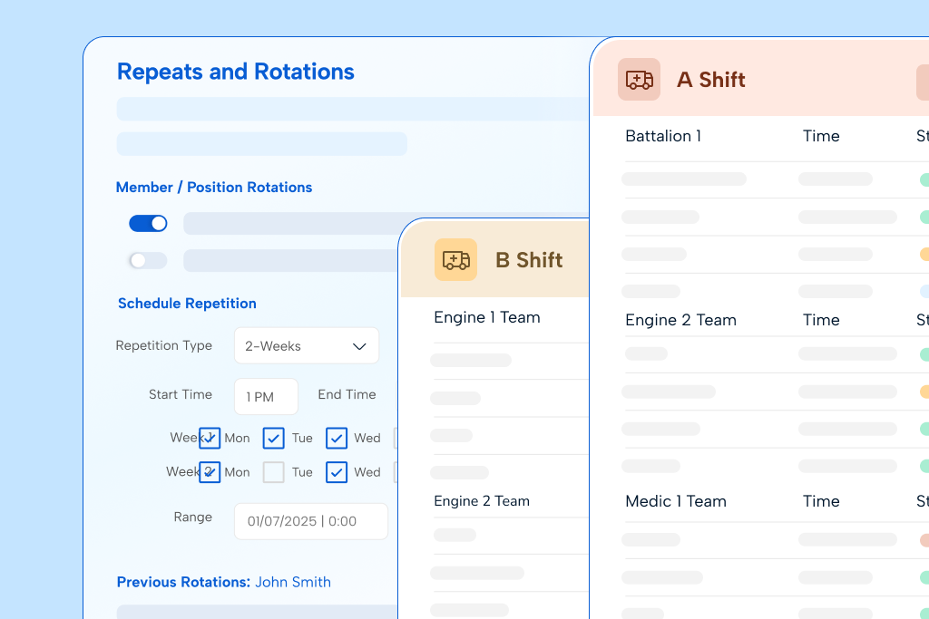
Task: Select the B Shift panel title
Action: click(528, 260)
